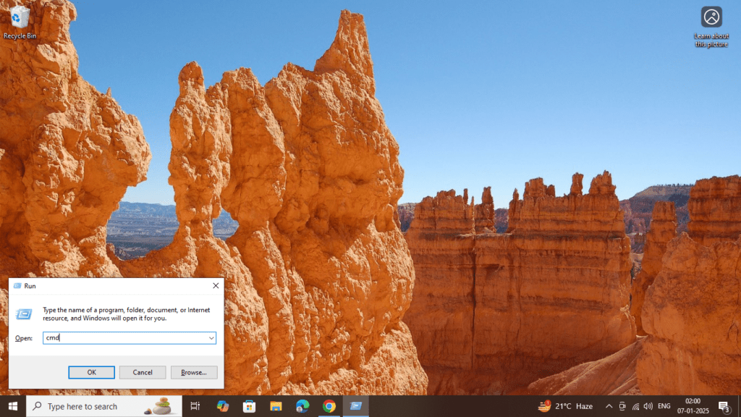Image resolution: width=741 pixels, height=417 pixels.
Task: Show hidden system tray icons
Action: point(609,406)
